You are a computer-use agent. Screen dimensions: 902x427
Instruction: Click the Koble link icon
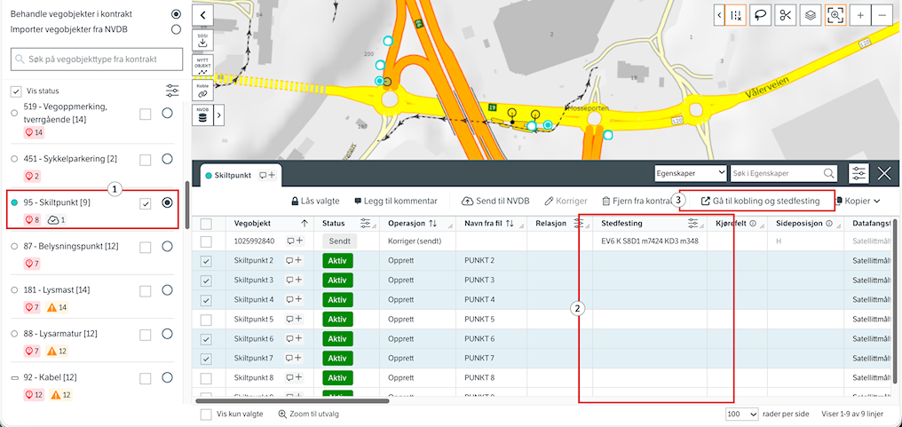pyautogui.click(x=202, y=90)
